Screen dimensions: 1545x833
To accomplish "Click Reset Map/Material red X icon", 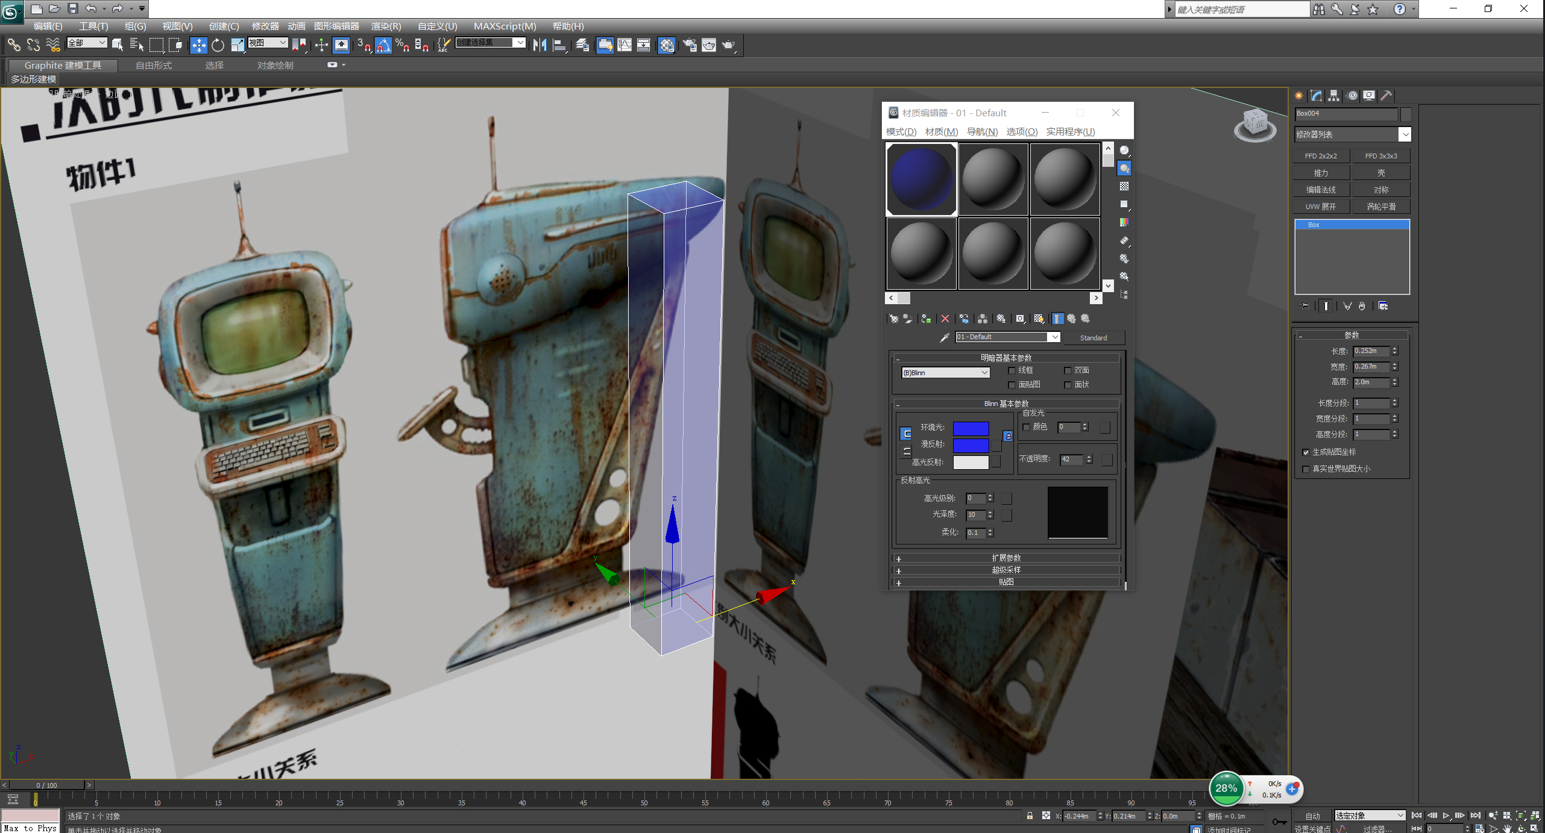I will 945,319.
